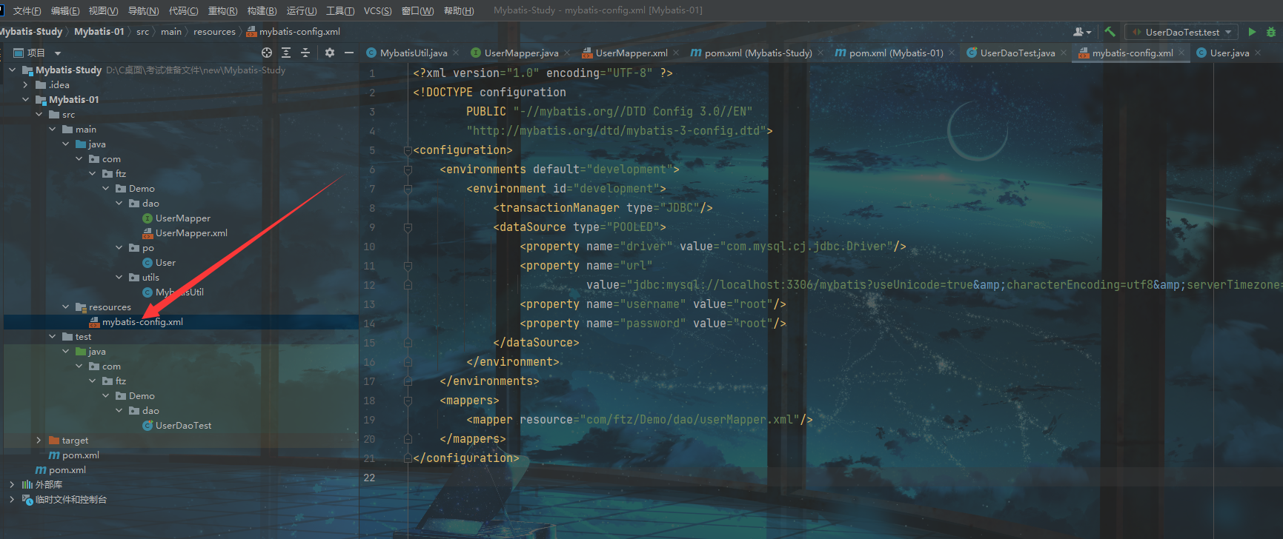1283x539 pixels.
Task: Expand the 外部库 node
Action: coord(12,485)
